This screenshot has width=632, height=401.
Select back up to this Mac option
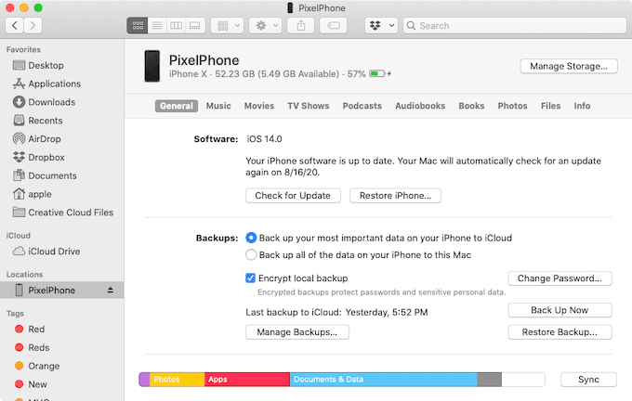[251, 254]
